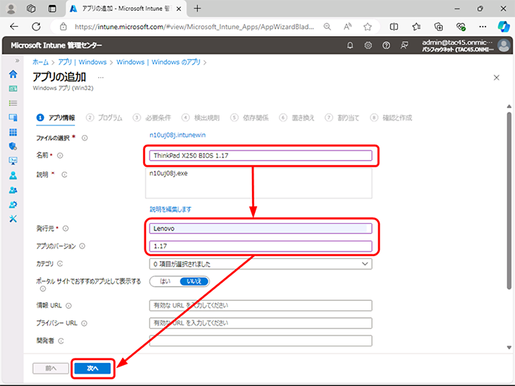Open help question mark in Intune header
515x386 pixels.
pos(386,45)
